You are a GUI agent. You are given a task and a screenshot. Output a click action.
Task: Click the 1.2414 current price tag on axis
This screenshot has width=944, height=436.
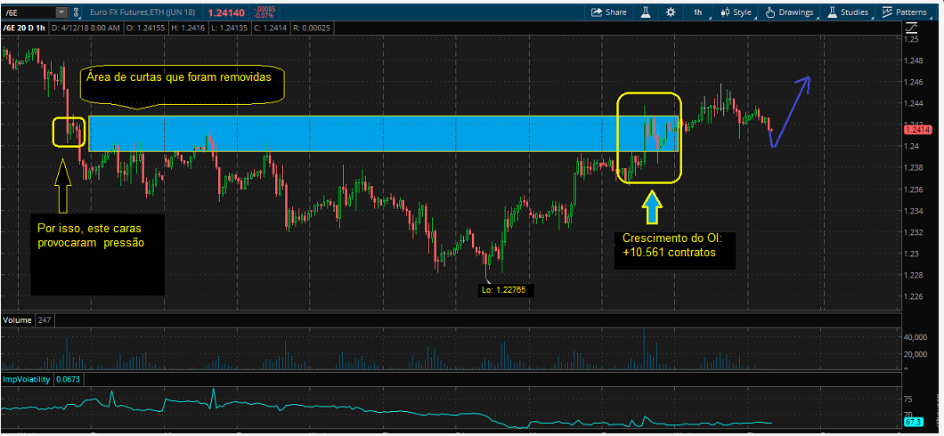coord(917,130)
